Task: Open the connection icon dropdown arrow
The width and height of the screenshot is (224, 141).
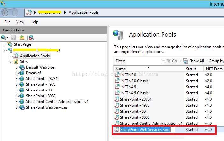Action: [7, 38]
